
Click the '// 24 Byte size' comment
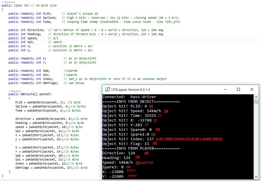pyautogui.click(x=44, y=5)
